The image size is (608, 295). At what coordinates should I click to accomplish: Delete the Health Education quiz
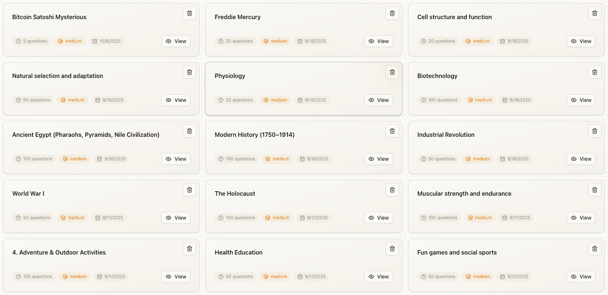coord(392,249)
